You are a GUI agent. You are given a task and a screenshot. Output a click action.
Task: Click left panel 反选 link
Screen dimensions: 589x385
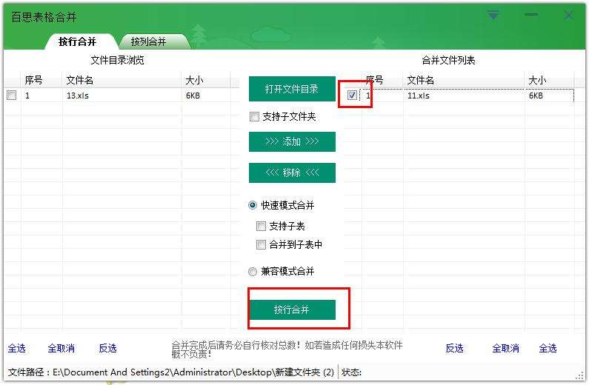point(108,348)
